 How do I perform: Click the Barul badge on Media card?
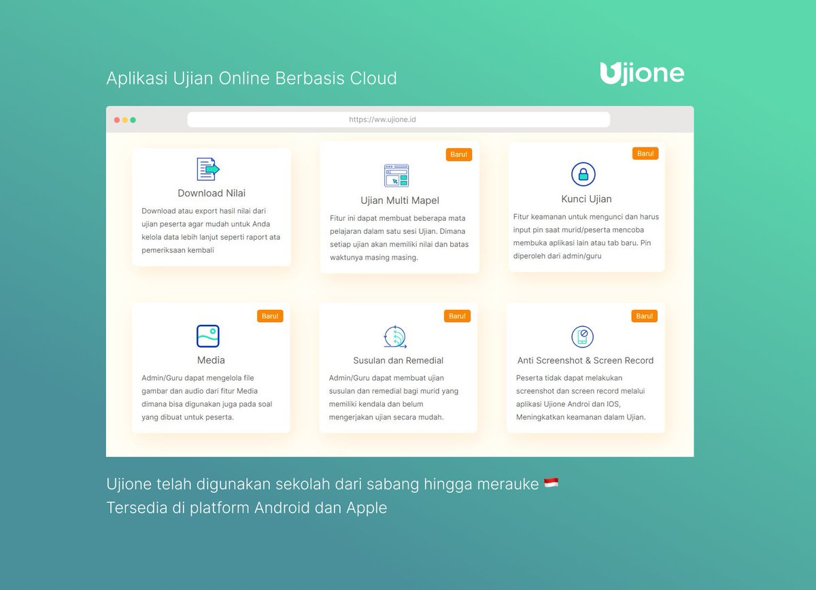click(270, 316)
